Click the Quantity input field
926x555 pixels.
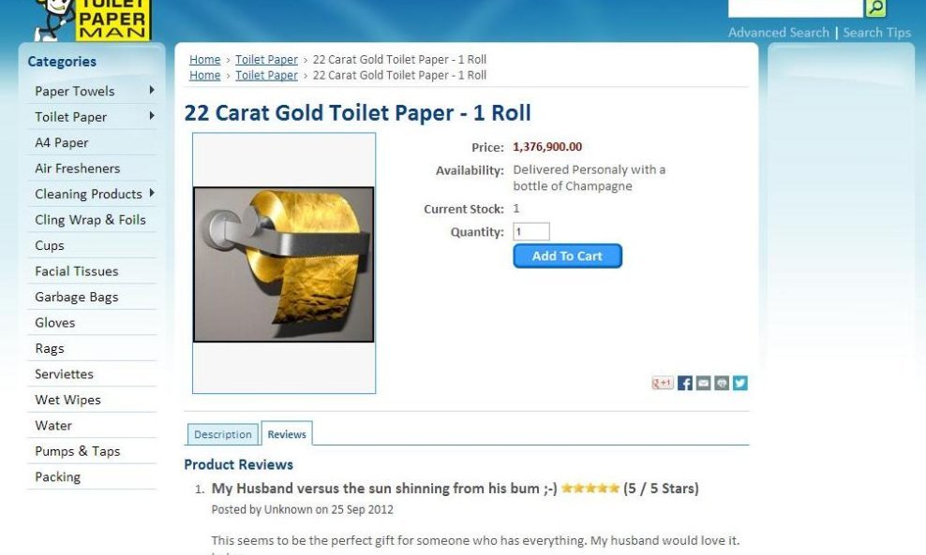click(530, 231)
